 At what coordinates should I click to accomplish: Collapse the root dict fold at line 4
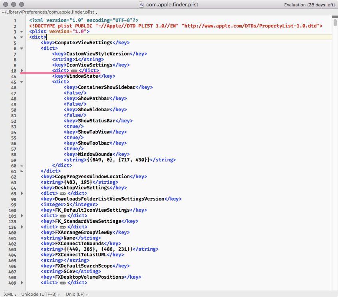pyautogui.click(x=22, y=37)
